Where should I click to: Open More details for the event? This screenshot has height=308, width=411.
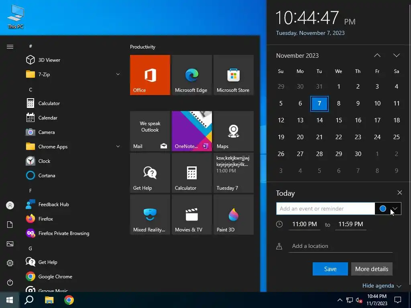point(372,269)
